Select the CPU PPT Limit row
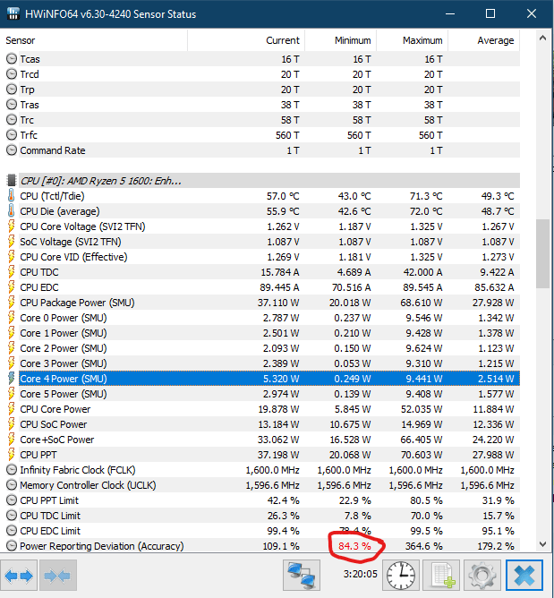 (x=263, y=500)
